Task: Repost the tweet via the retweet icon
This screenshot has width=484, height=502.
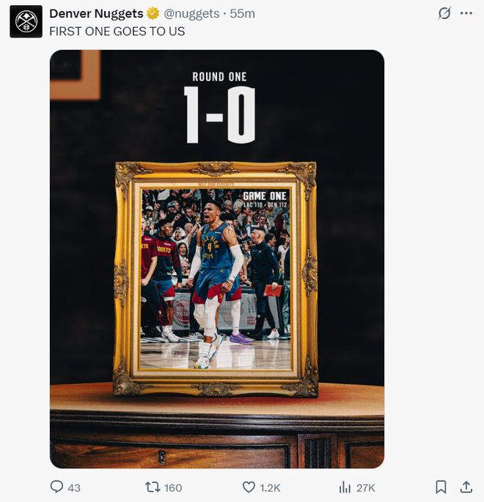Action: 153,487
